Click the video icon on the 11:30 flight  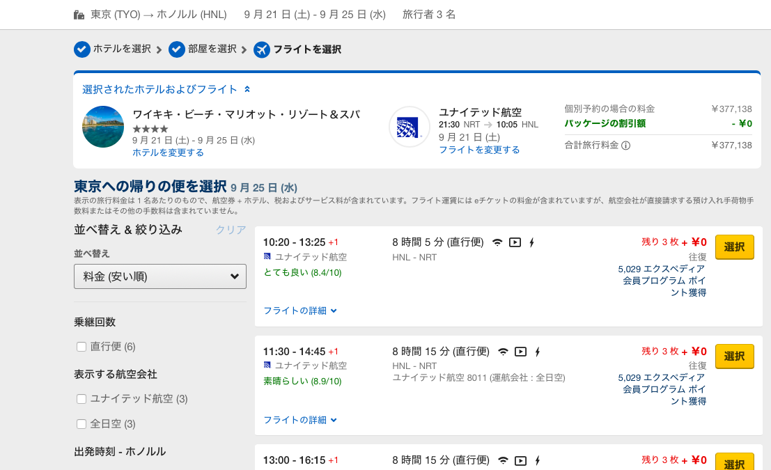point(520,352)
